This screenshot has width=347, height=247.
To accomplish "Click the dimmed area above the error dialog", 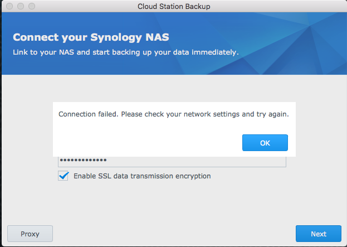I will 173,89.
